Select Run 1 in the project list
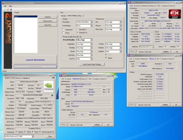 [x=26, y=16]
